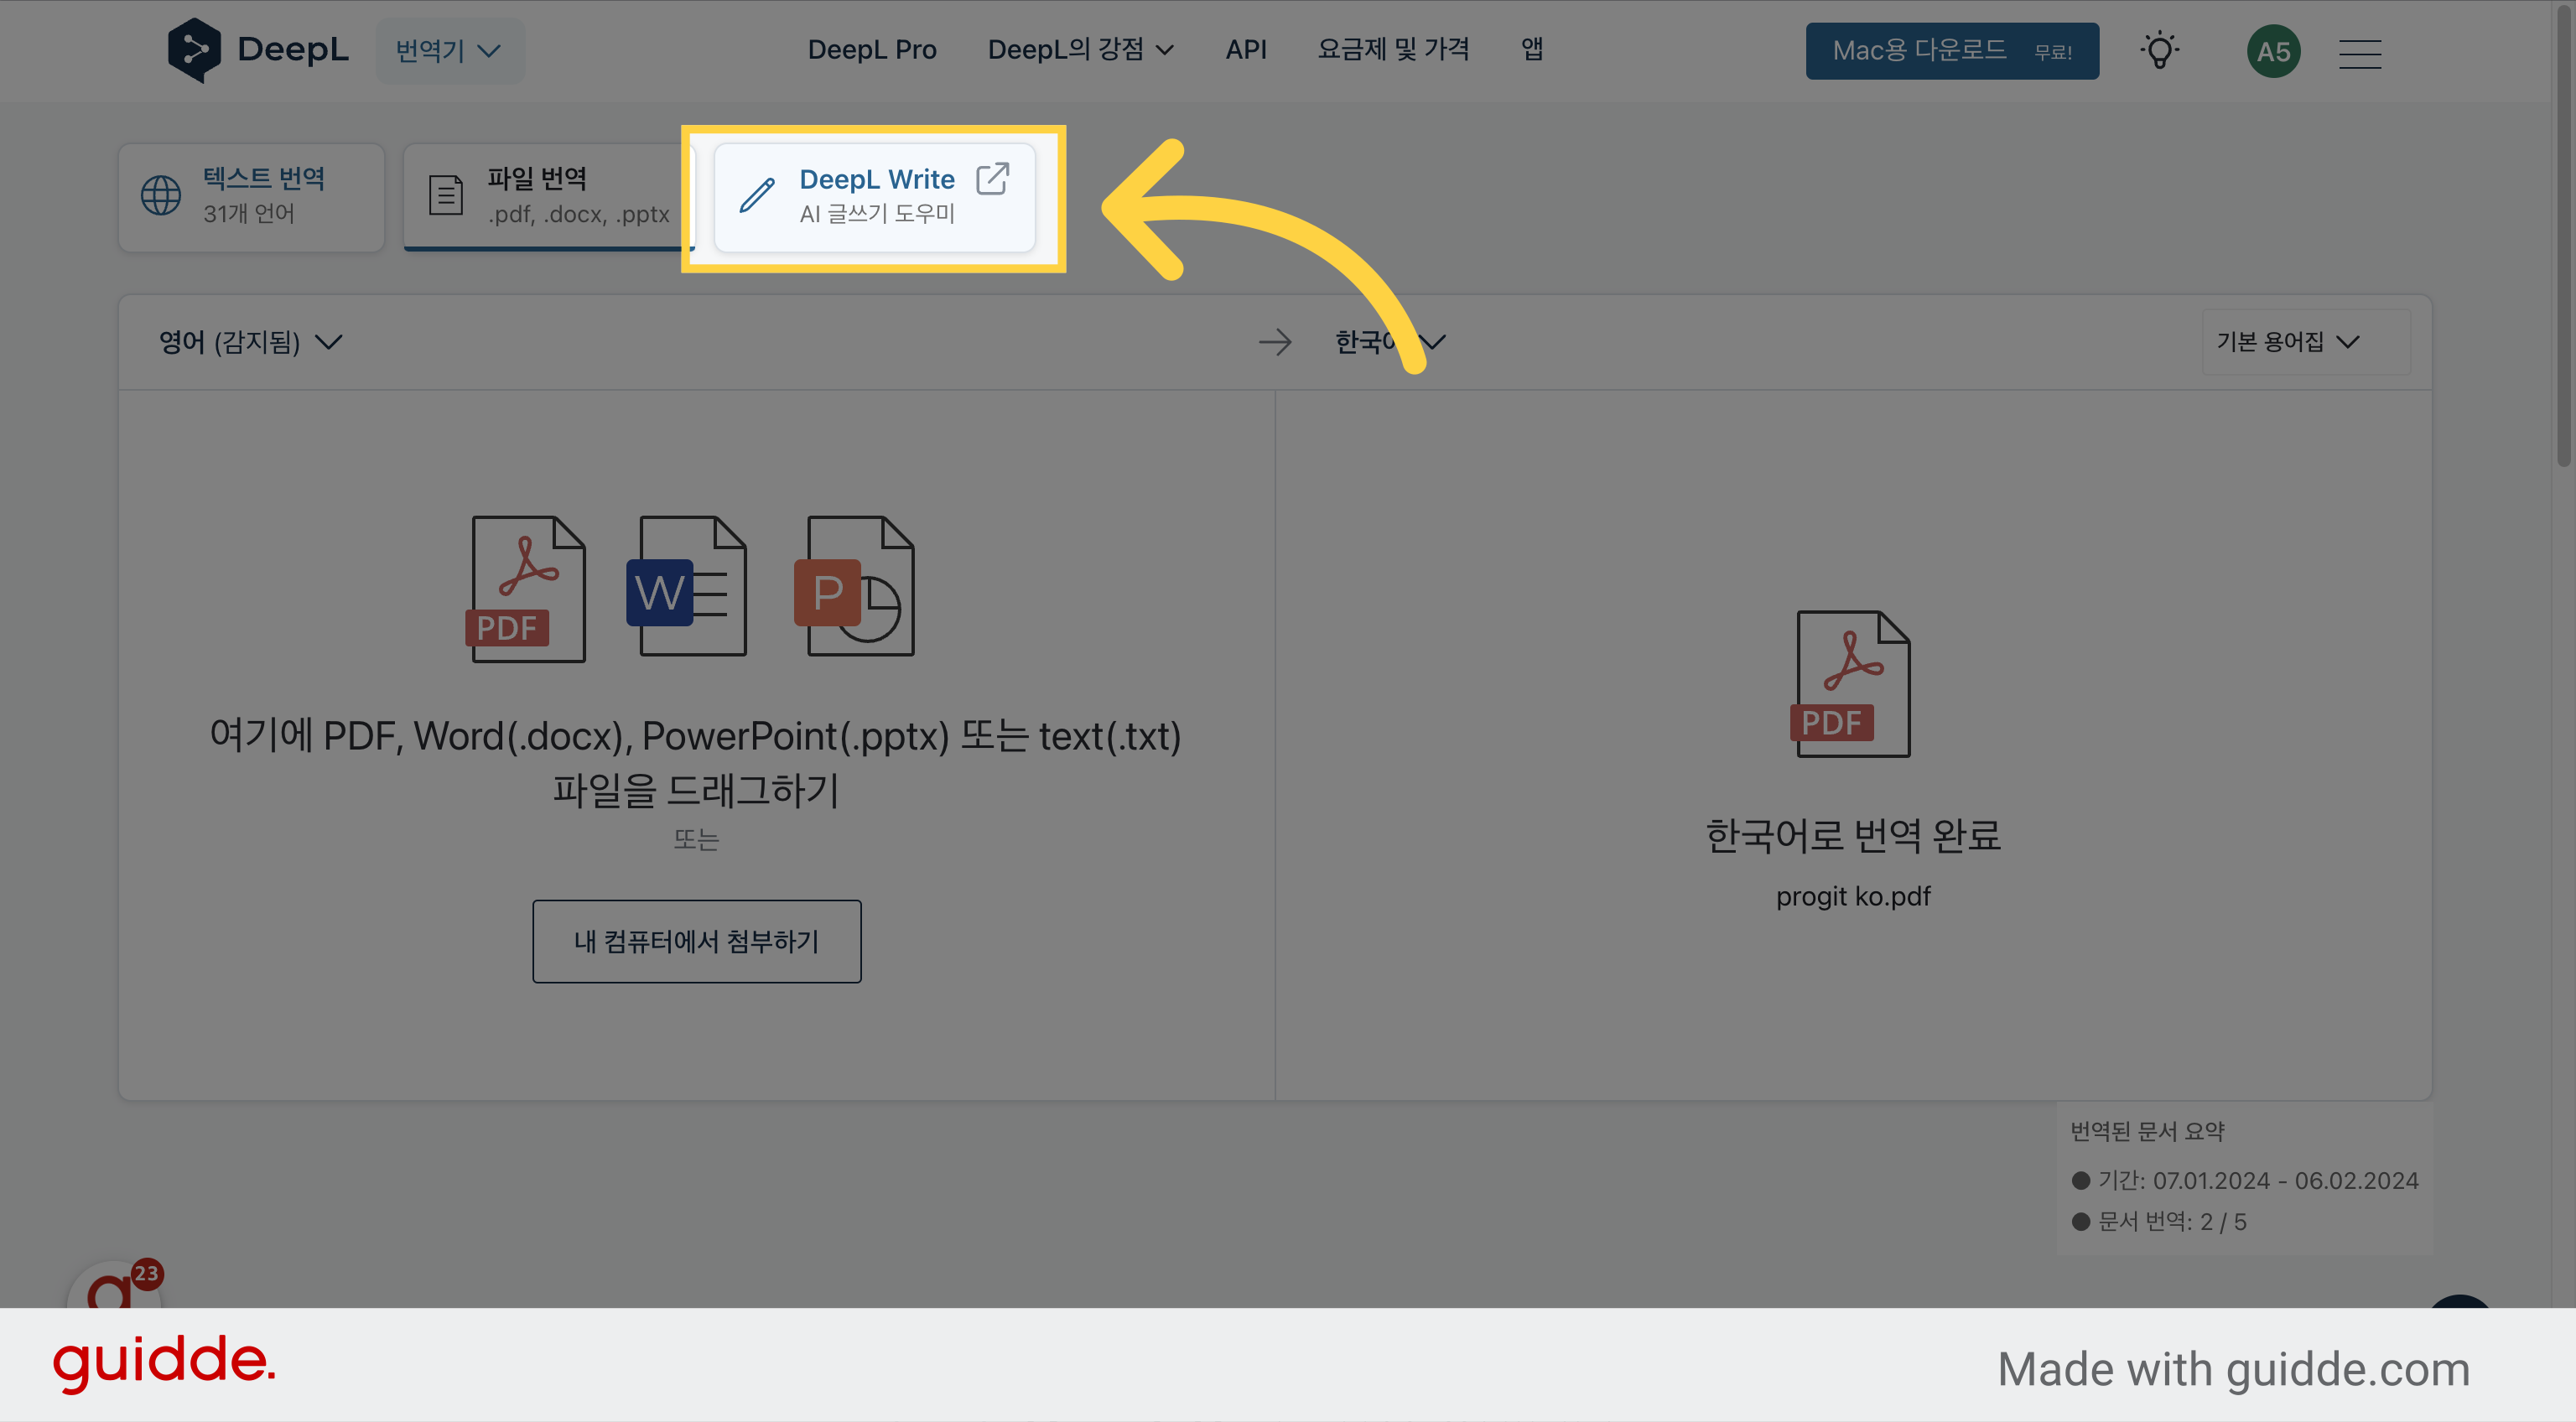
Task: Click the arrow between source and target languages
Action: coord(1275,342)
